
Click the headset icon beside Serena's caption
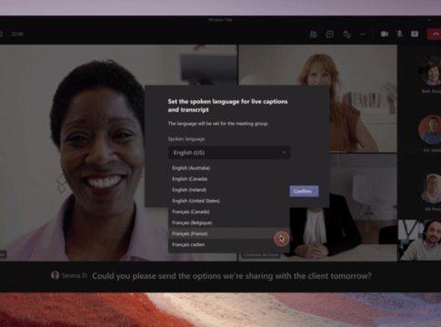coord(55,275)
